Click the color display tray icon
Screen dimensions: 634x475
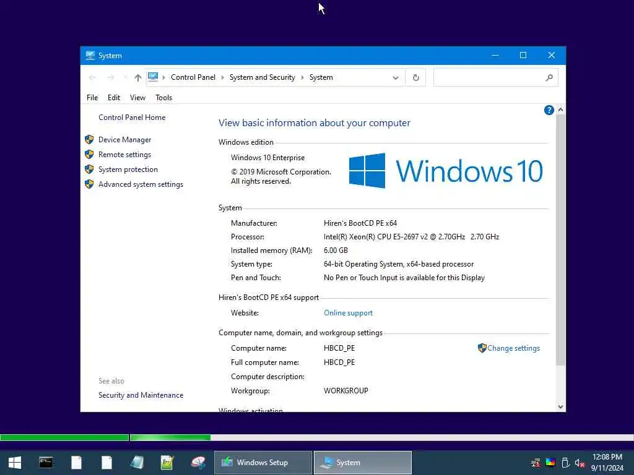(x=550, y=462)
